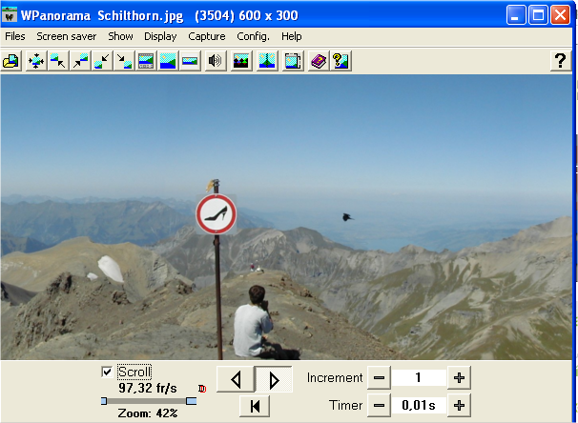The height and width of the screenshot is (423, 578).
Task: Click the 97,32 fr/s frame rate text
Action: [x=148, y=388]
